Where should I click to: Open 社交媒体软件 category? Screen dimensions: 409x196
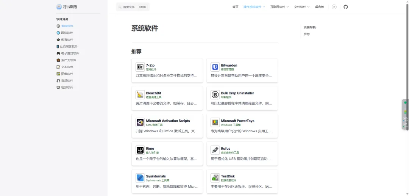click(69, 47)
